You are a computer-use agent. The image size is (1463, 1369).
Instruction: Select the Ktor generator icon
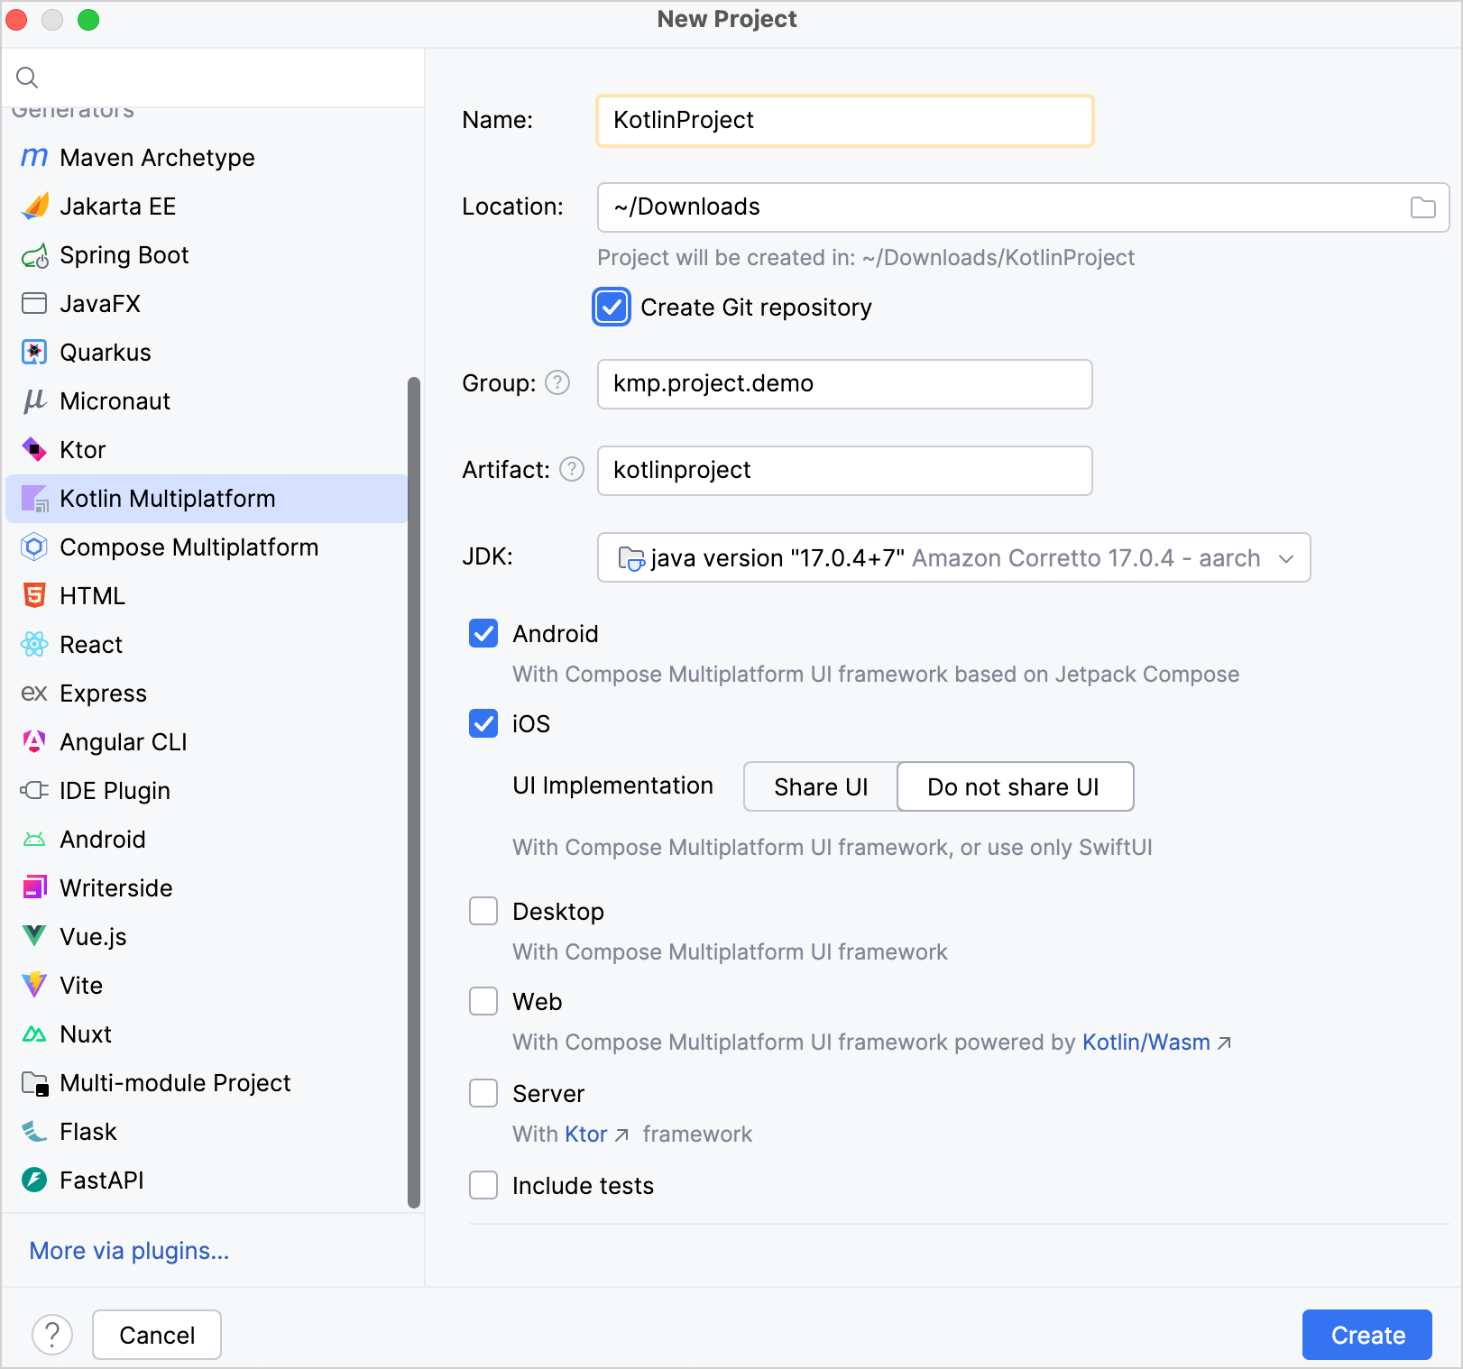click(x=33, y=449)
